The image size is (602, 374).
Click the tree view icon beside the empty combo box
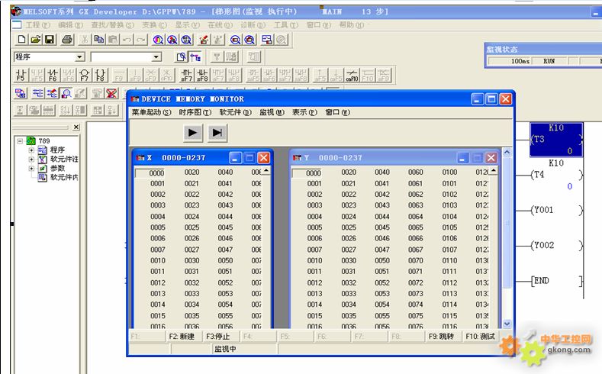tap(195, 57)
